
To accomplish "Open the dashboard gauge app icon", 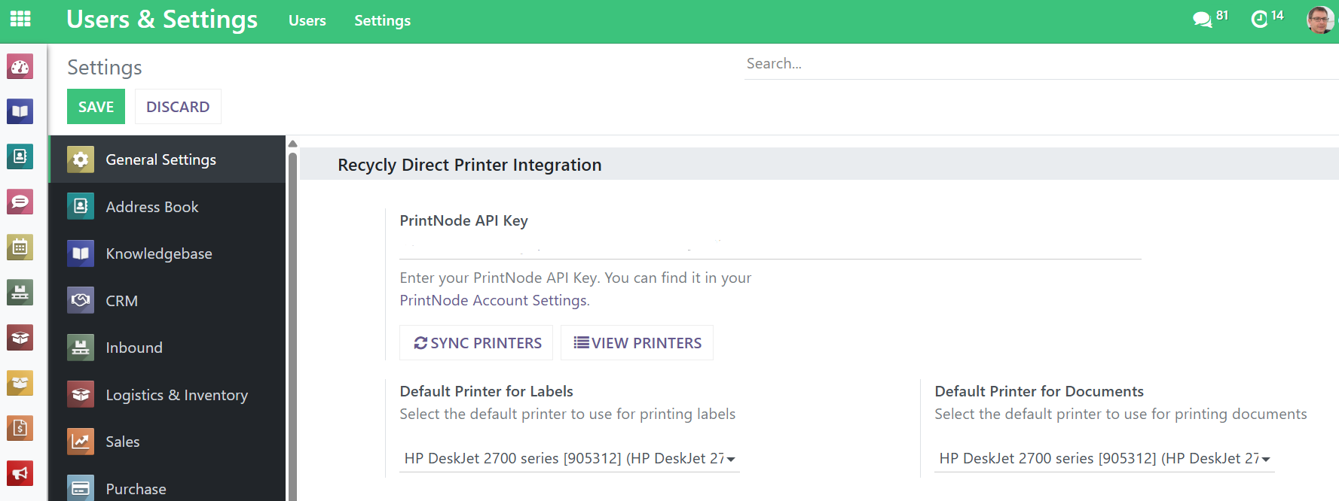I will coord(20,67).
